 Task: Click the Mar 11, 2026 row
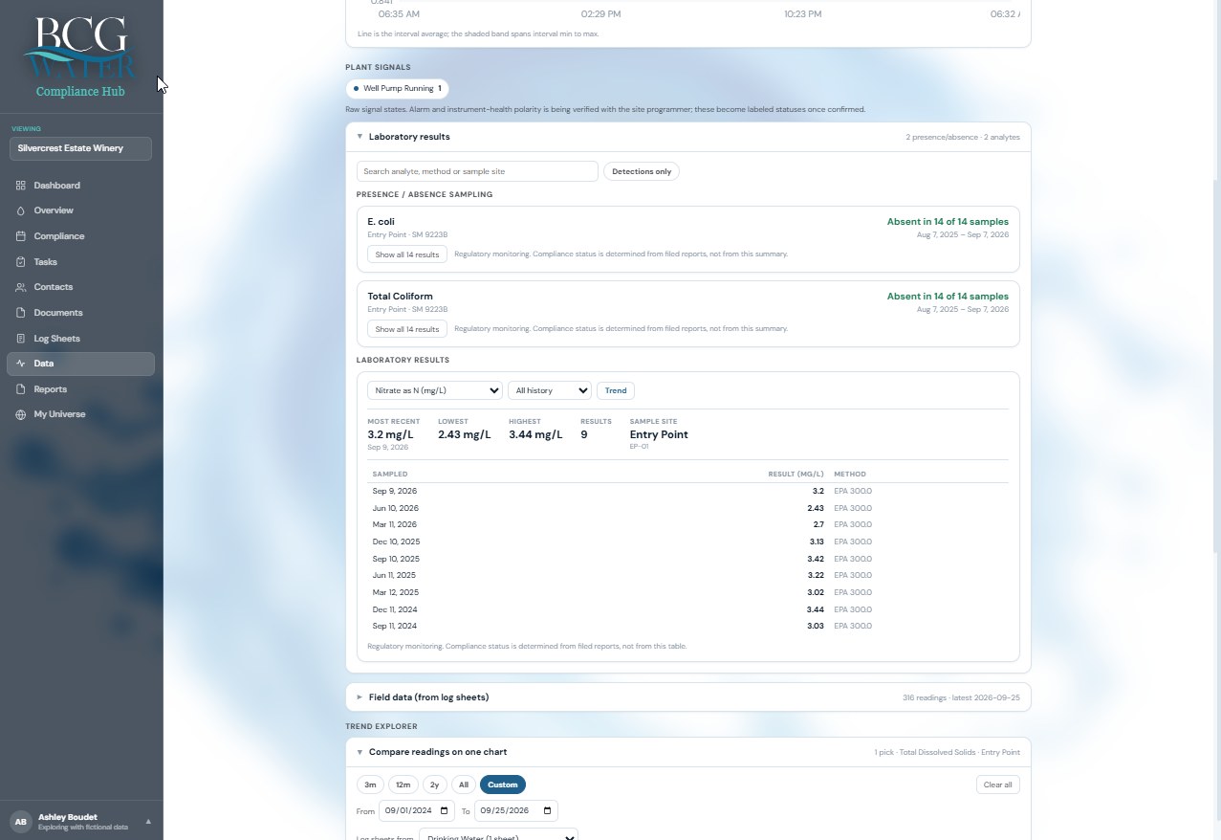click(687, 525)
